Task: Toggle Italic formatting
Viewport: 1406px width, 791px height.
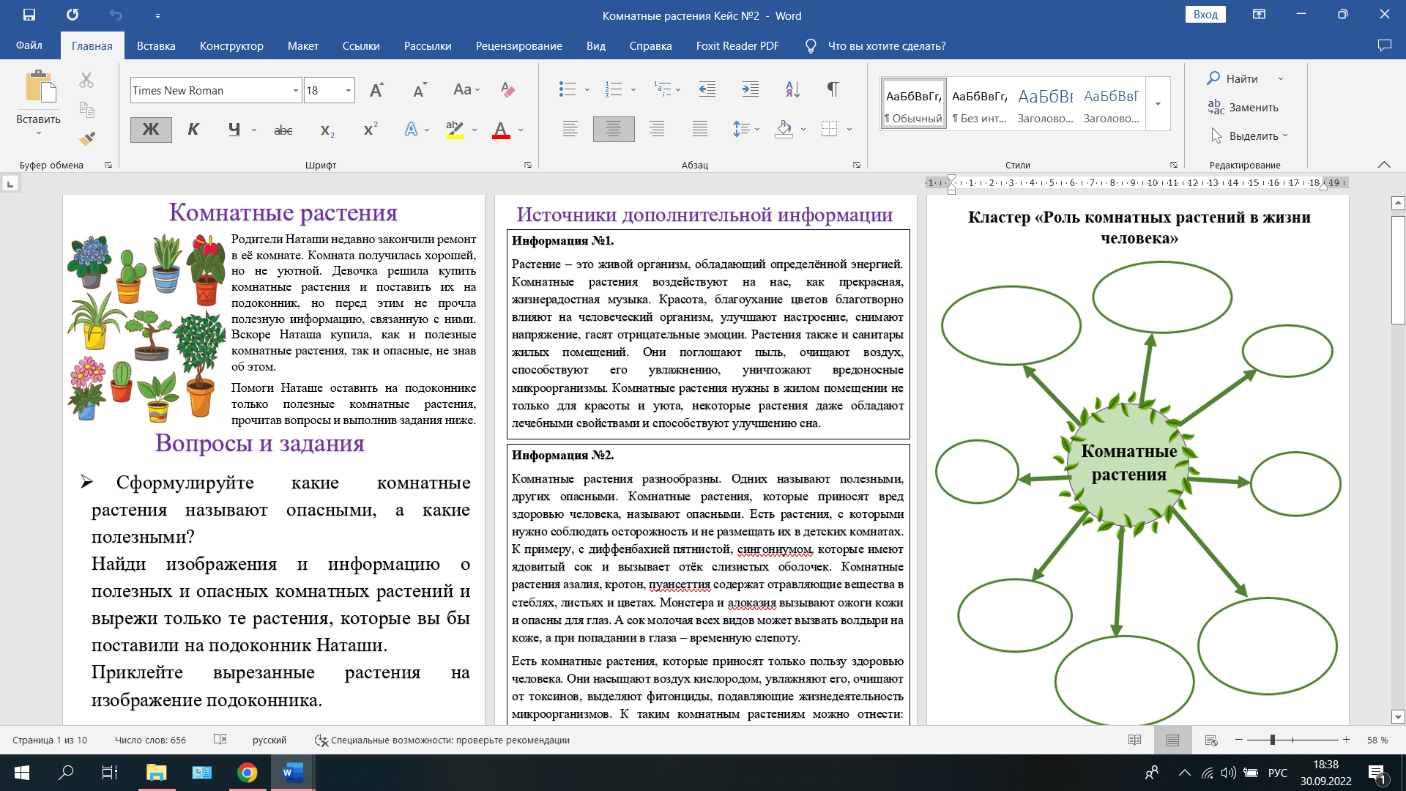Action: click(193, 130)
